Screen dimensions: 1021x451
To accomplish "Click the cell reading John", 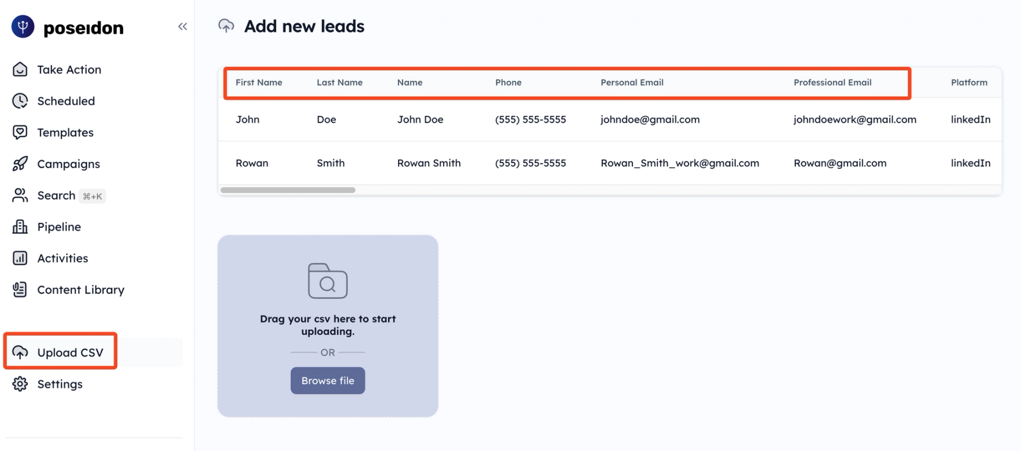I will [247, 119].
